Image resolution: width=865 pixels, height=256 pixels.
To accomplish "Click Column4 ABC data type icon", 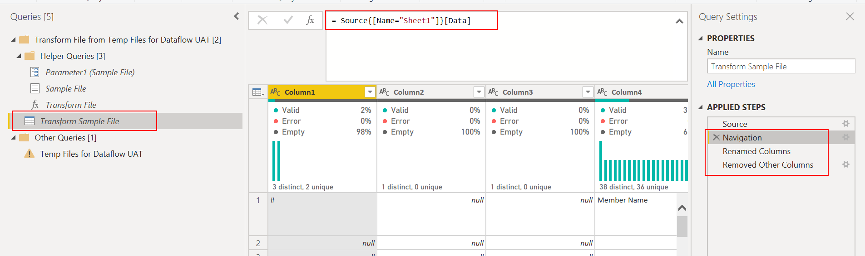I will tap(603, 92).
